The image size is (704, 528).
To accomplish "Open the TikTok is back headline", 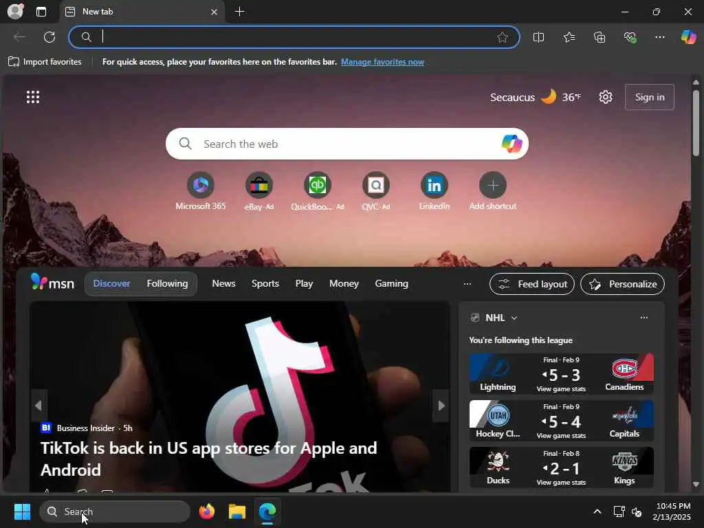I will tap(209, 459).
